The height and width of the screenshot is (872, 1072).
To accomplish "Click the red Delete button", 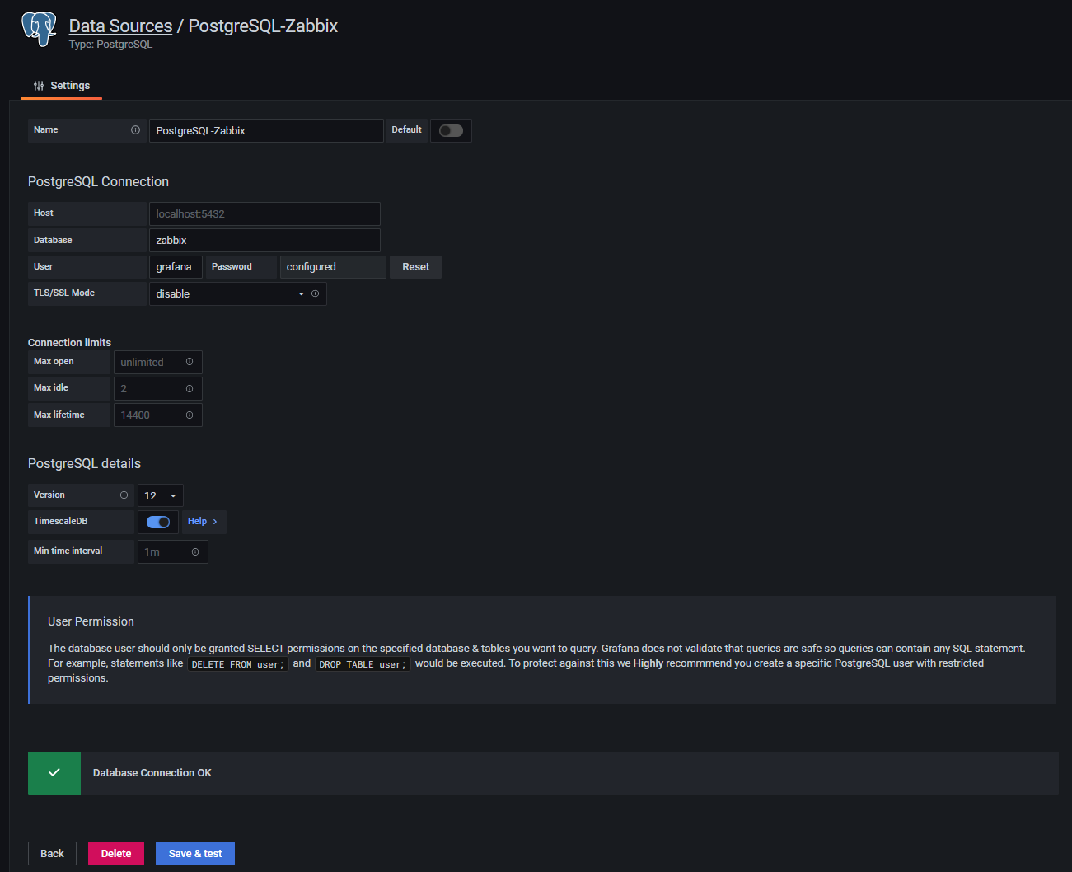I will [116, 853].
